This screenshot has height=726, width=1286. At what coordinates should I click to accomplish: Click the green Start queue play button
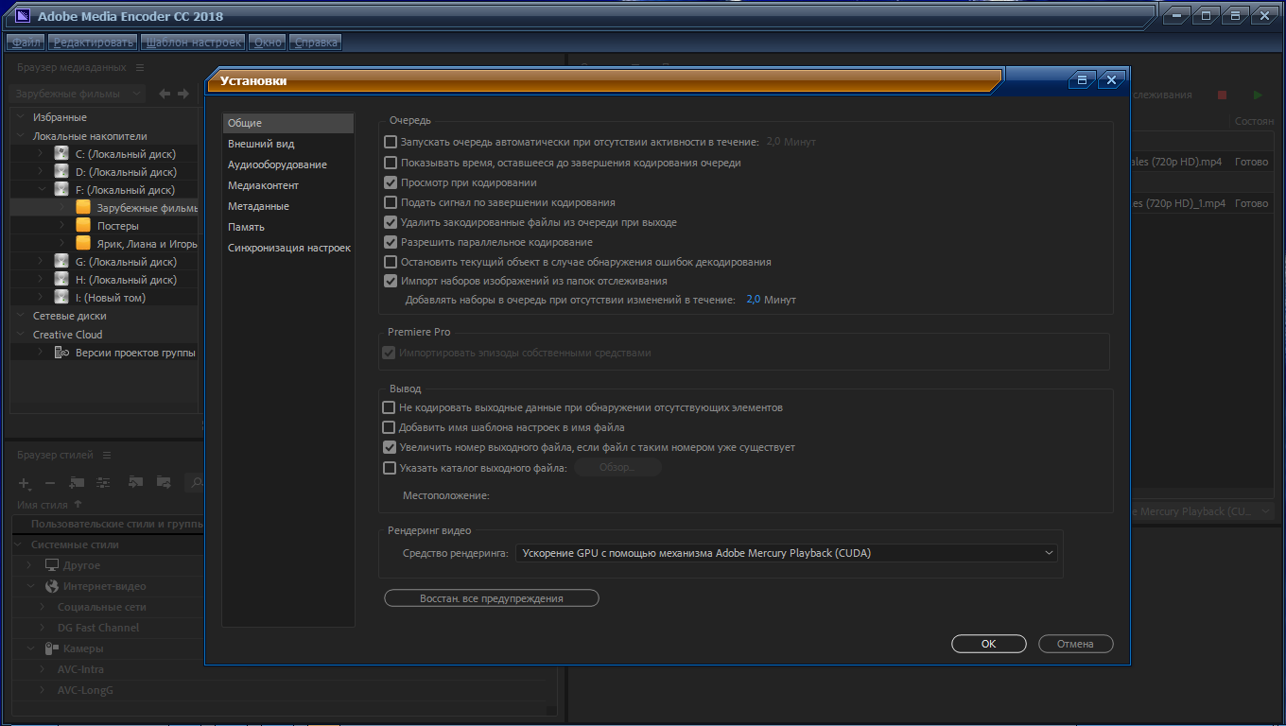(1258, 95)
